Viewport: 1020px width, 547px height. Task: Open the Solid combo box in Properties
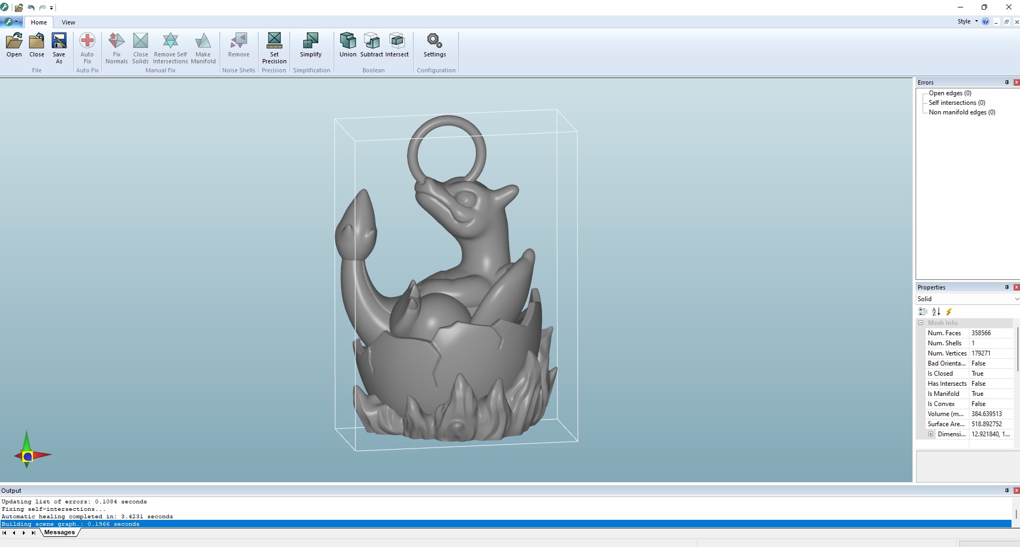pyautogui.click(x=968, y=299)
